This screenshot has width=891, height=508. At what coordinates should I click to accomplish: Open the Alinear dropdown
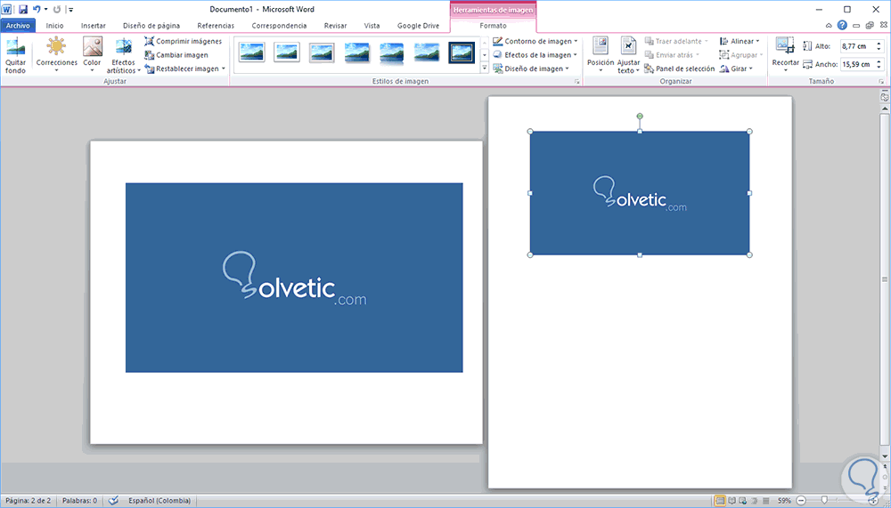point(740,42)
